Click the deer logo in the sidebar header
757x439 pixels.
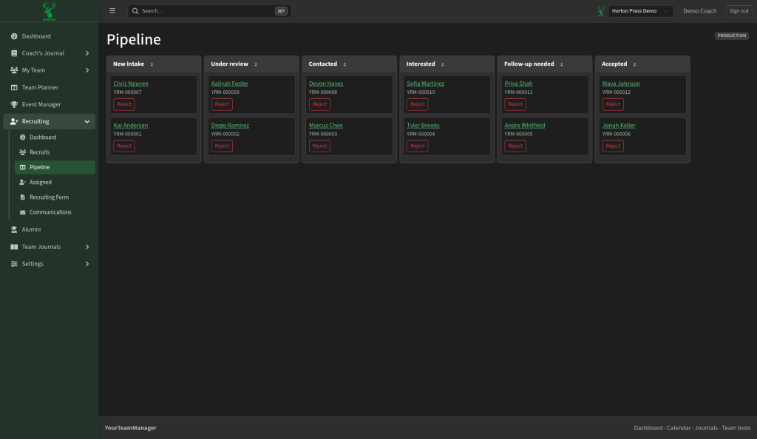coord(50,11)
